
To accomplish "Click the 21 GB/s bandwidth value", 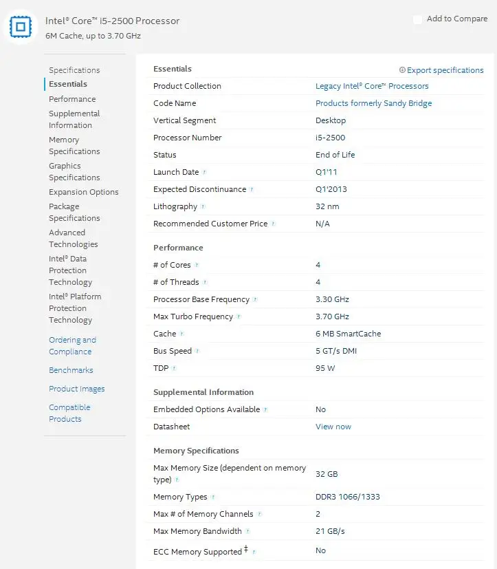I will point(330,531).
